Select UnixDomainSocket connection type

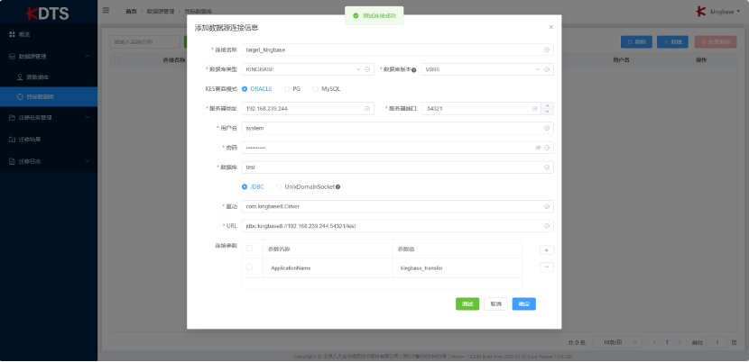point(306,187)
